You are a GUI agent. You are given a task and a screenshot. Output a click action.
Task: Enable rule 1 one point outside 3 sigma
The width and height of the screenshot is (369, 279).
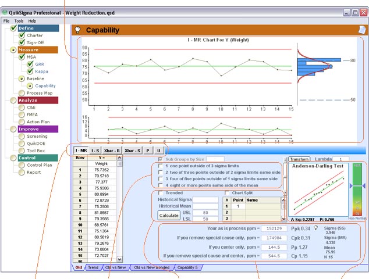click(161, 166)
